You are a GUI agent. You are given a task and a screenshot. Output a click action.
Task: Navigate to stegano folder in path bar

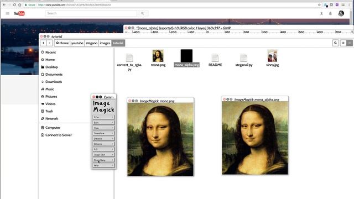pyautogui.click(x=91, y=43)
